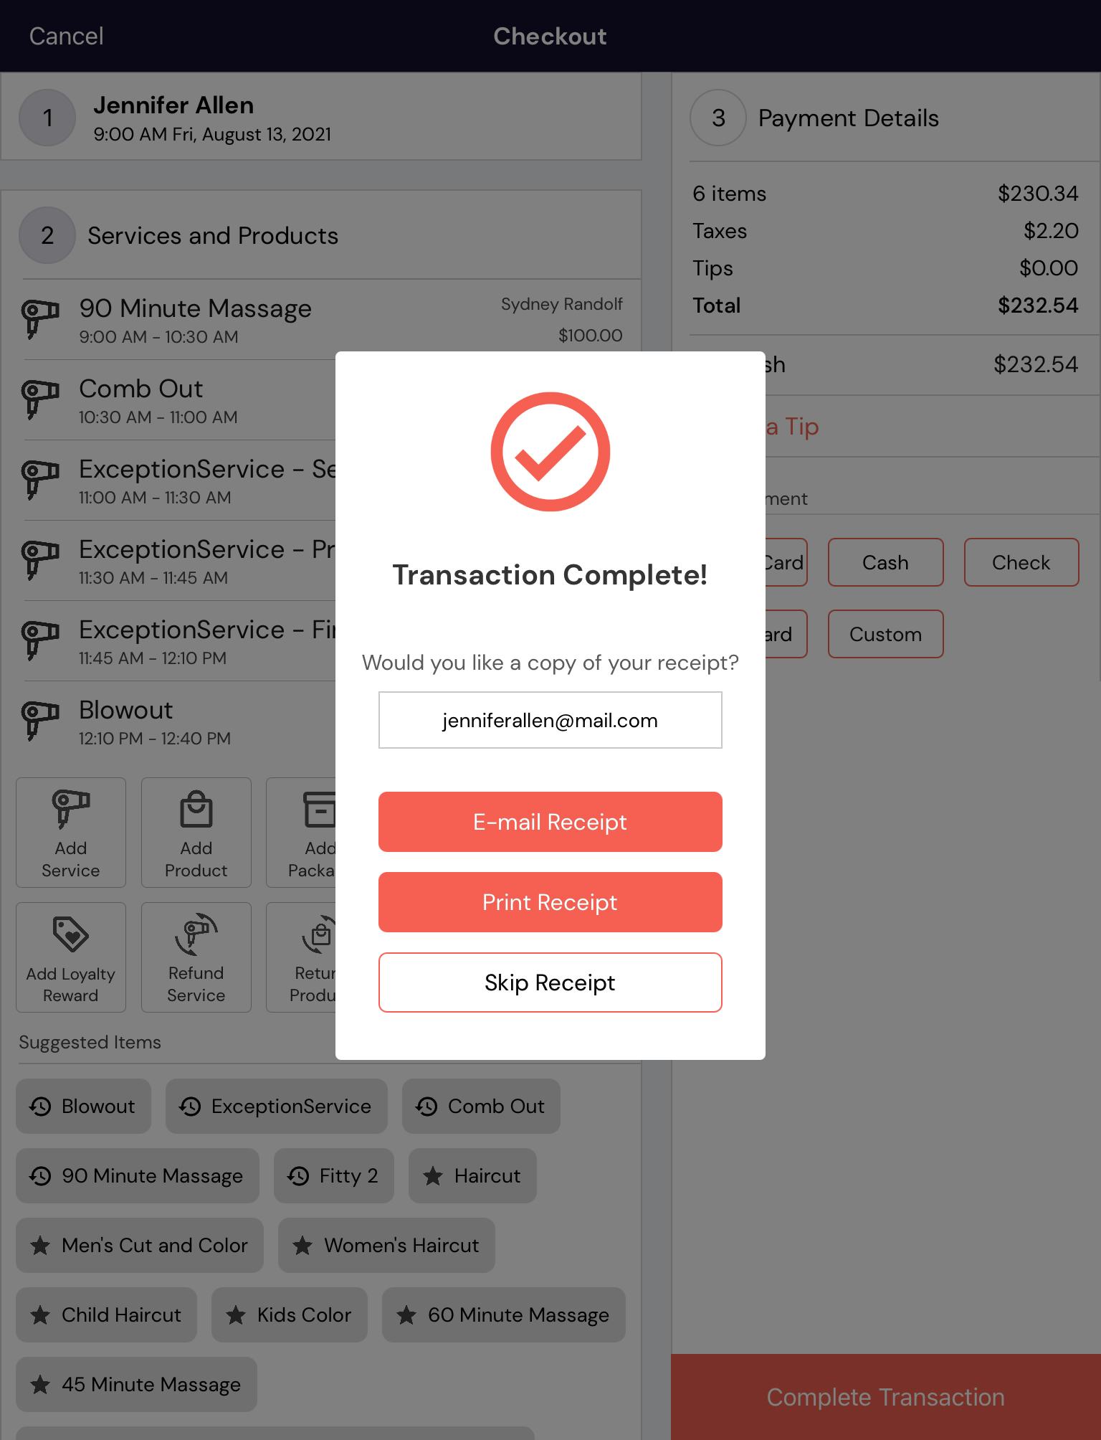Click the receipt email address field
1101x1440 pixels.
(x=550, y=720)
